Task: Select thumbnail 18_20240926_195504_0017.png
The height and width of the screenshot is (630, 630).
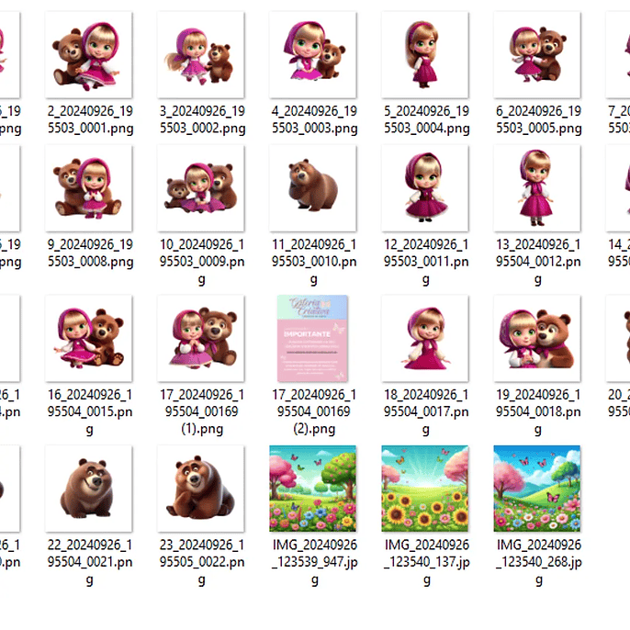Action: 424,338
